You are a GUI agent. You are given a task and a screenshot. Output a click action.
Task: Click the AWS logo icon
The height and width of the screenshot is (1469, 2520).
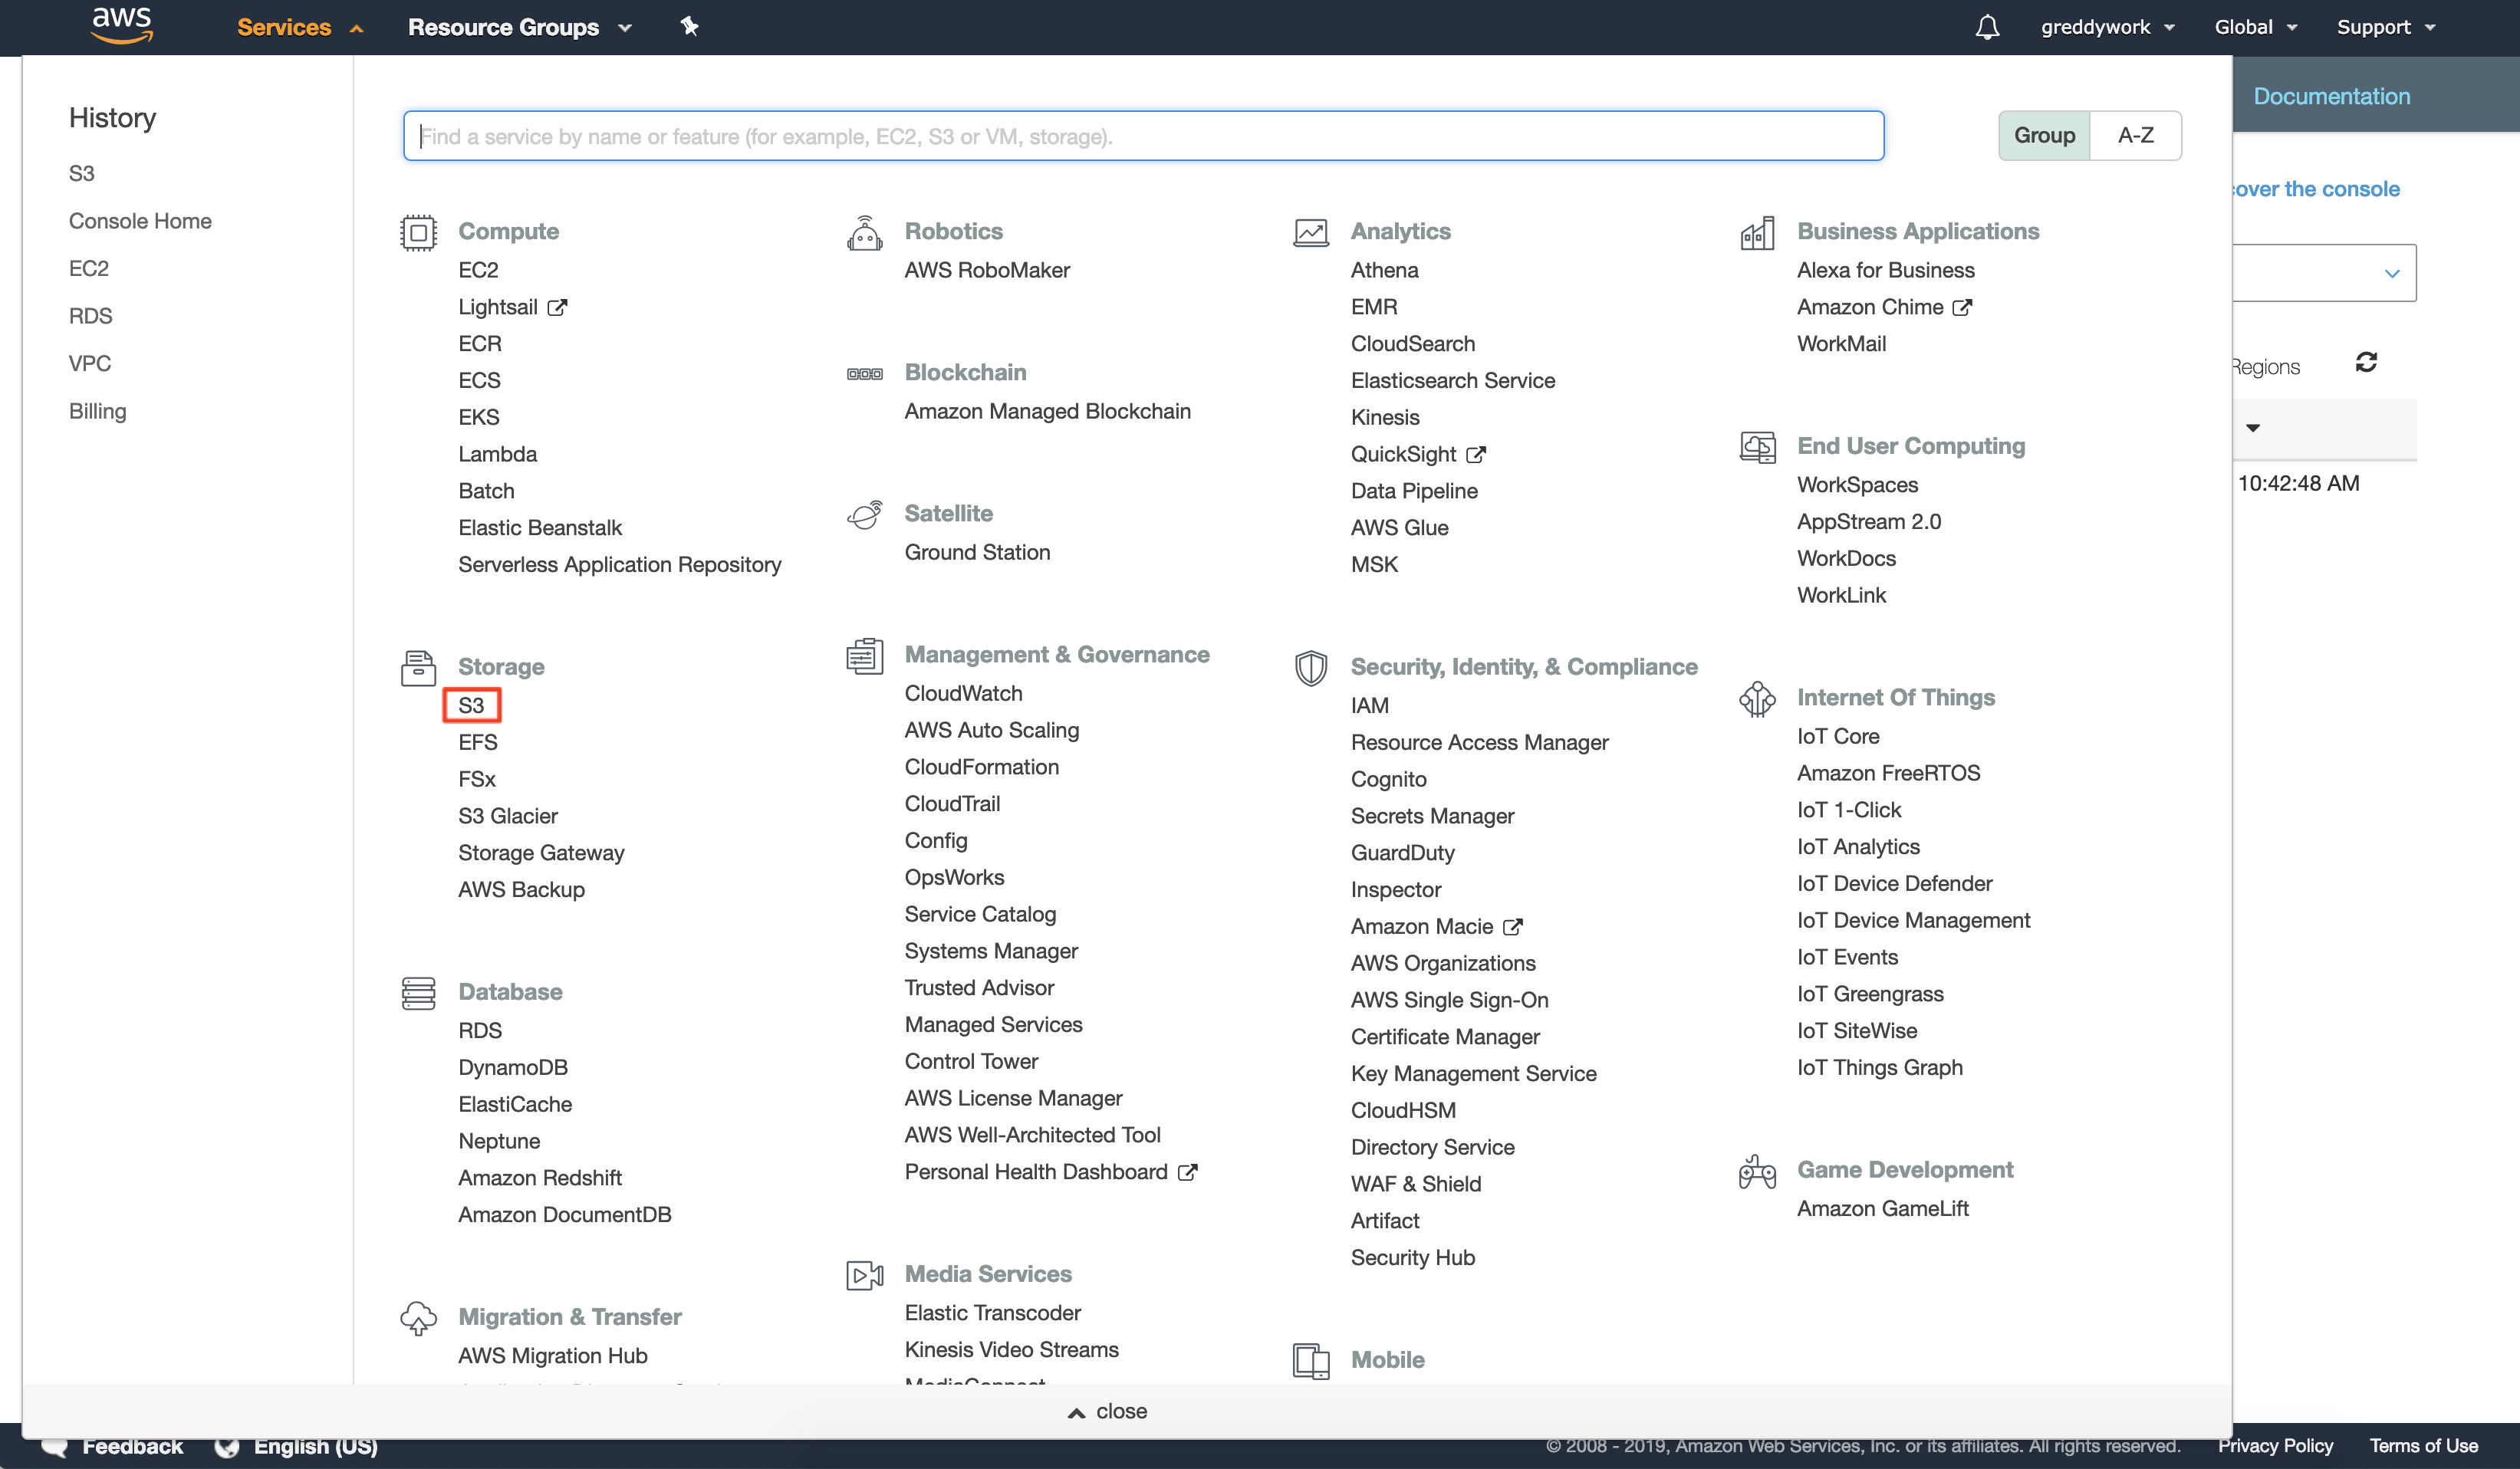click(121, 25)
